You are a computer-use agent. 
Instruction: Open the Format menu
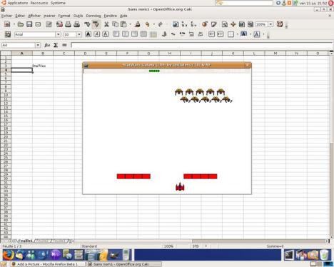(64, 16)
